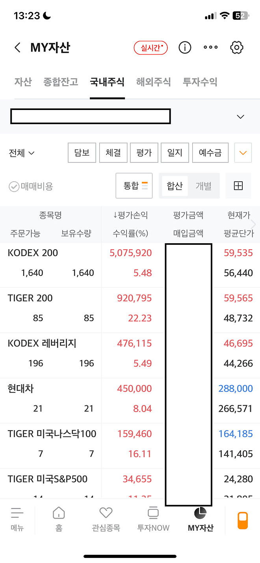Open the settings gear icon
The width and height of the screenshot is (260, 563).
[x=237, y=47]
